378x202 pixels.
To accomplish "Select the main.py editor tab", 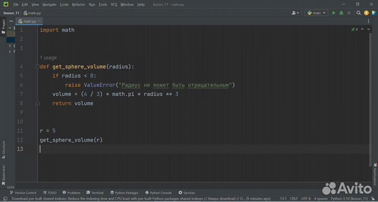I will [x=29, y=21].
